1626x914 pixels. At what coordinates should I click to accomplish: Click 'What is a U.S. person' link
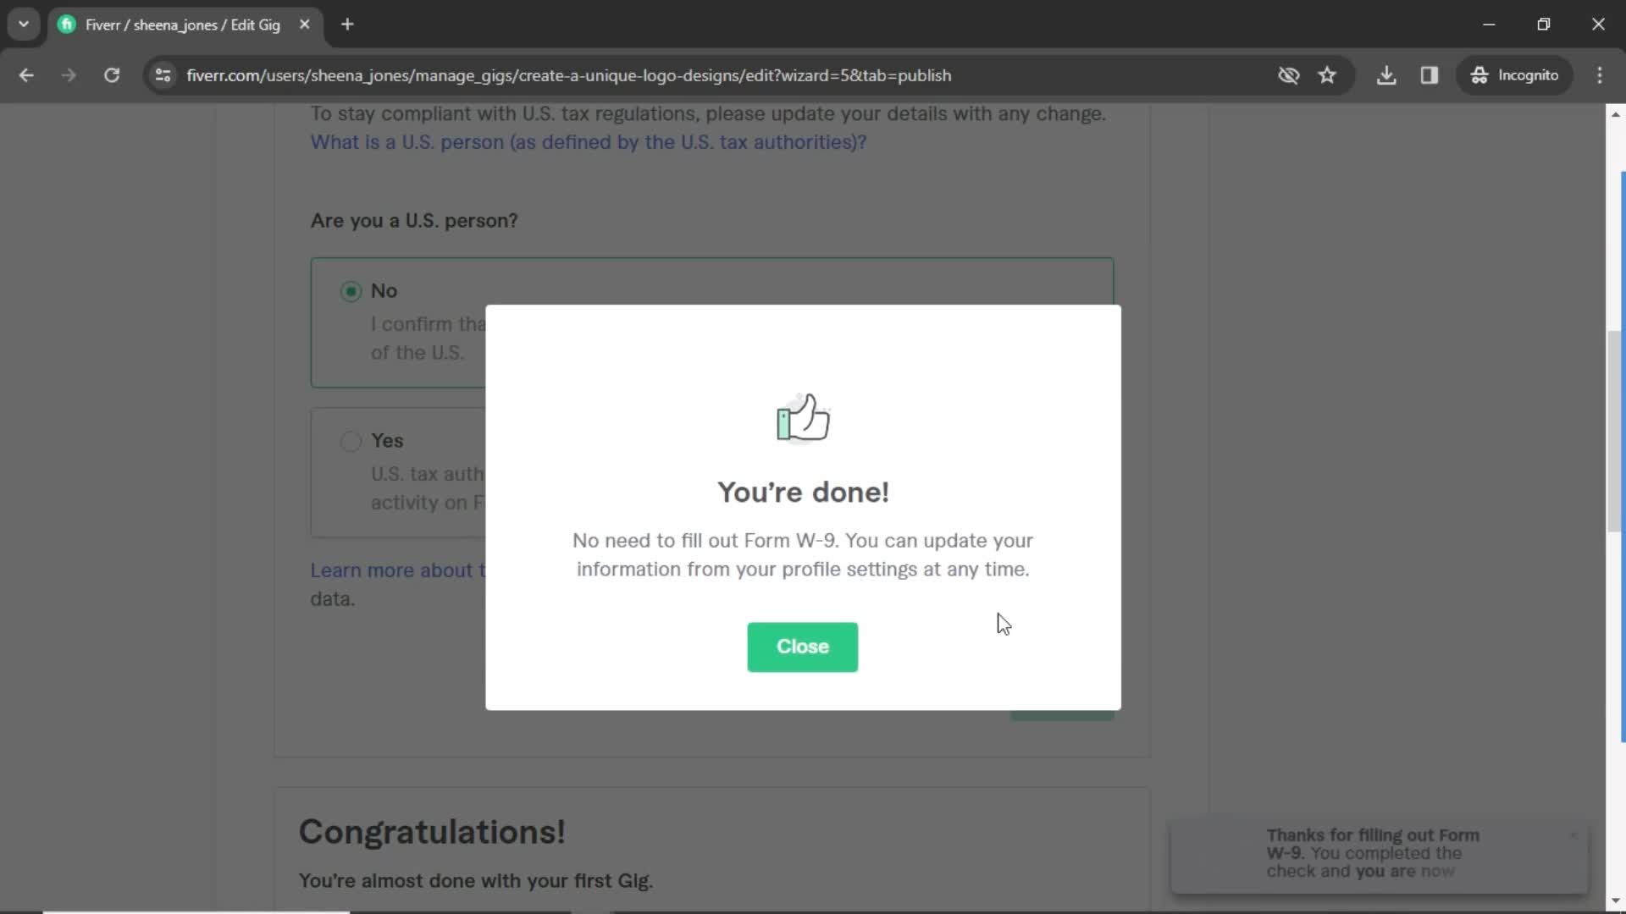(x=589, y=141)
